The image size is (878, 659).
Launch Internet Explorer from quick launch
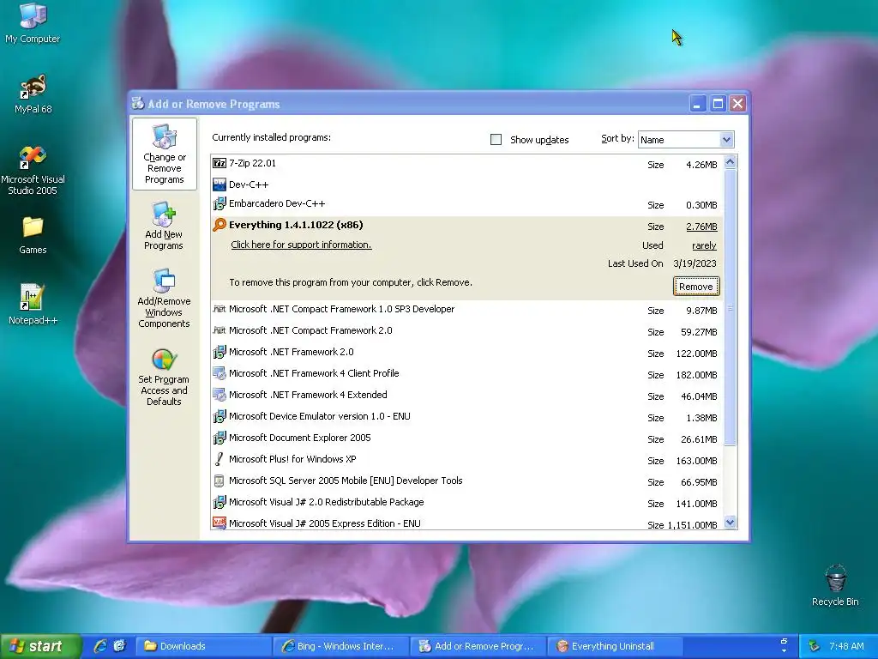coord(101,646)
